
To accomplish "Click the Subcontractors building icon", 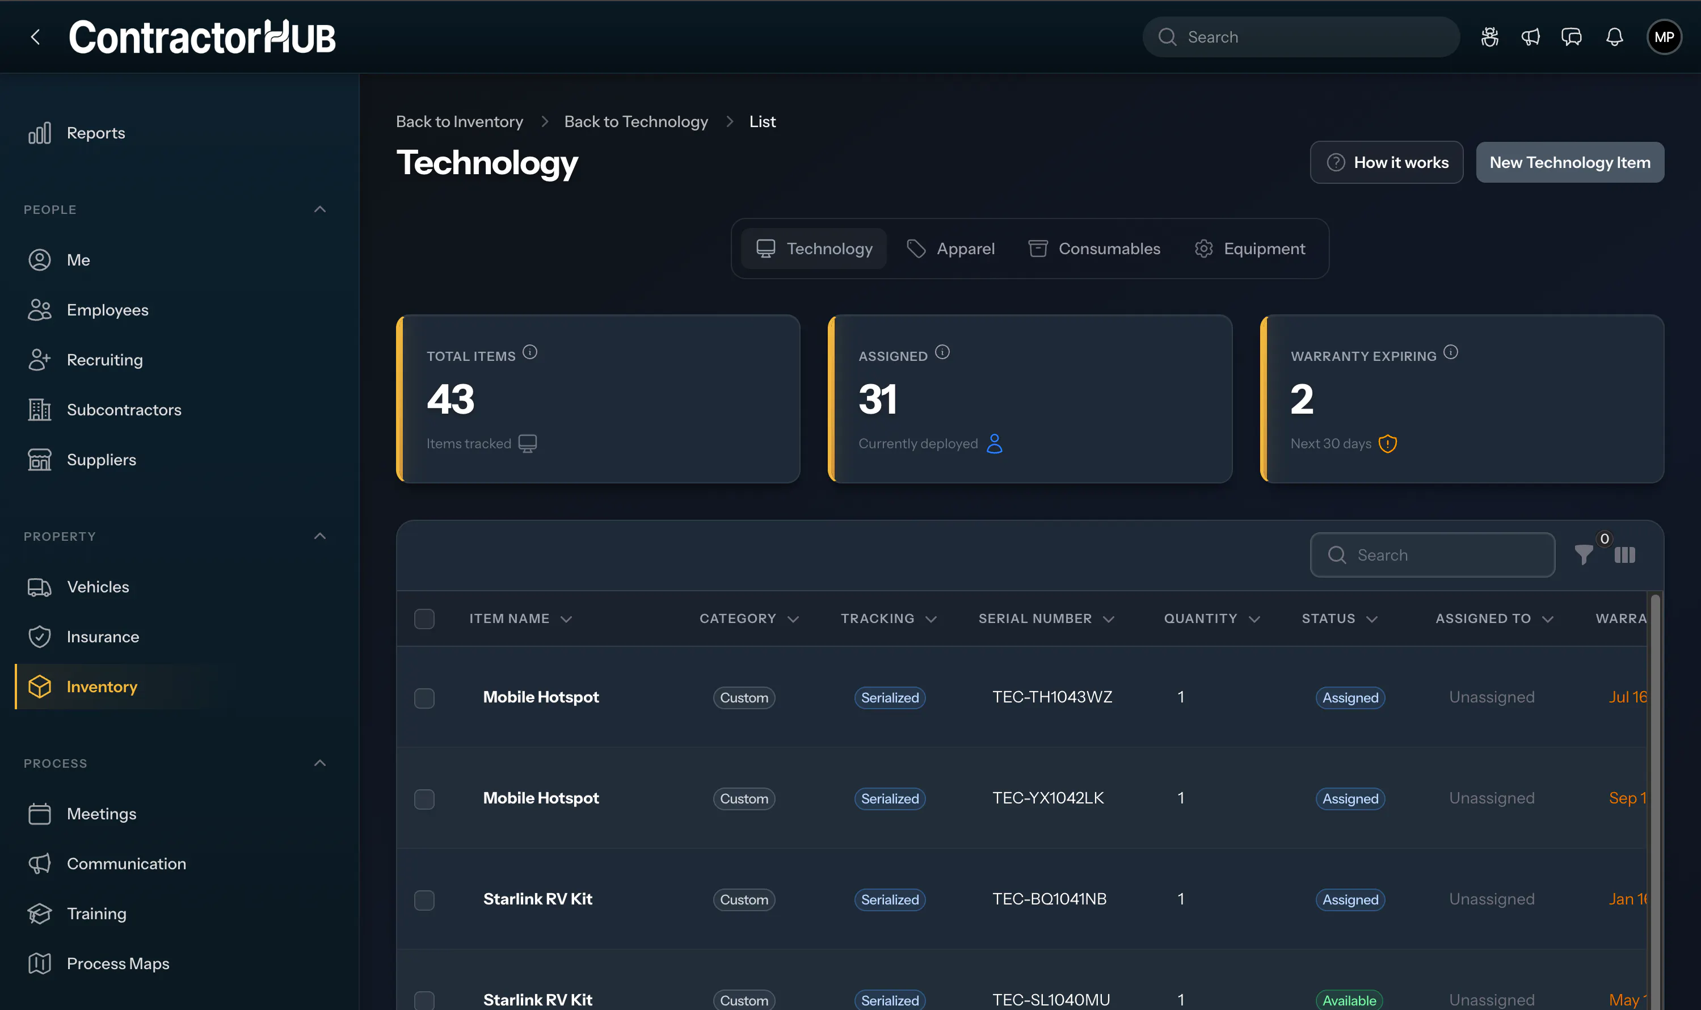I will pos(40,410).
